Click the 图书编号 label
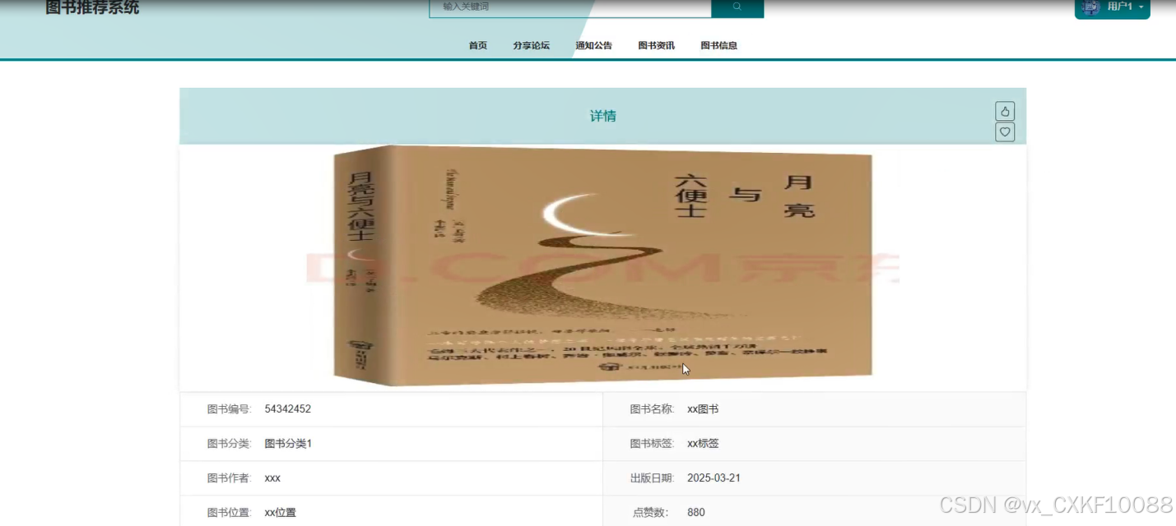The height and width of the screenshot is (526, 1176). [229, 409]
